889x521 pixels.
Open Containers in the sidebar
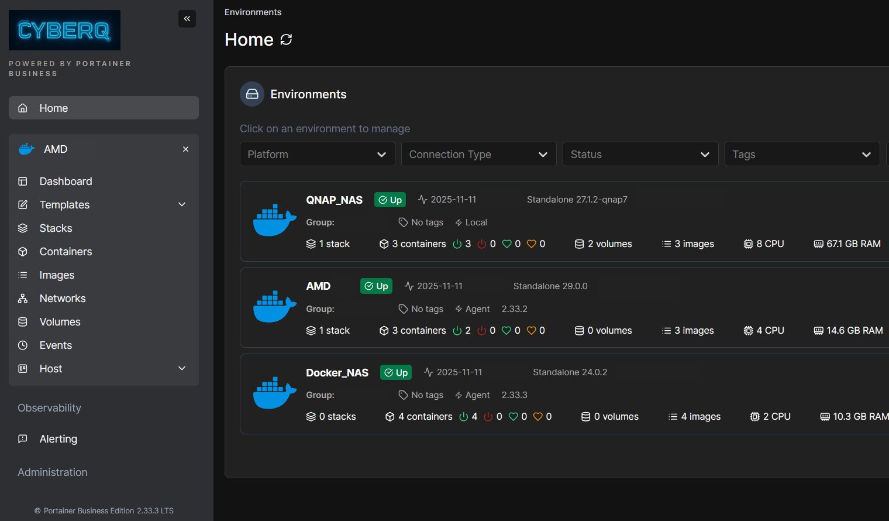[x=66, y=252]
